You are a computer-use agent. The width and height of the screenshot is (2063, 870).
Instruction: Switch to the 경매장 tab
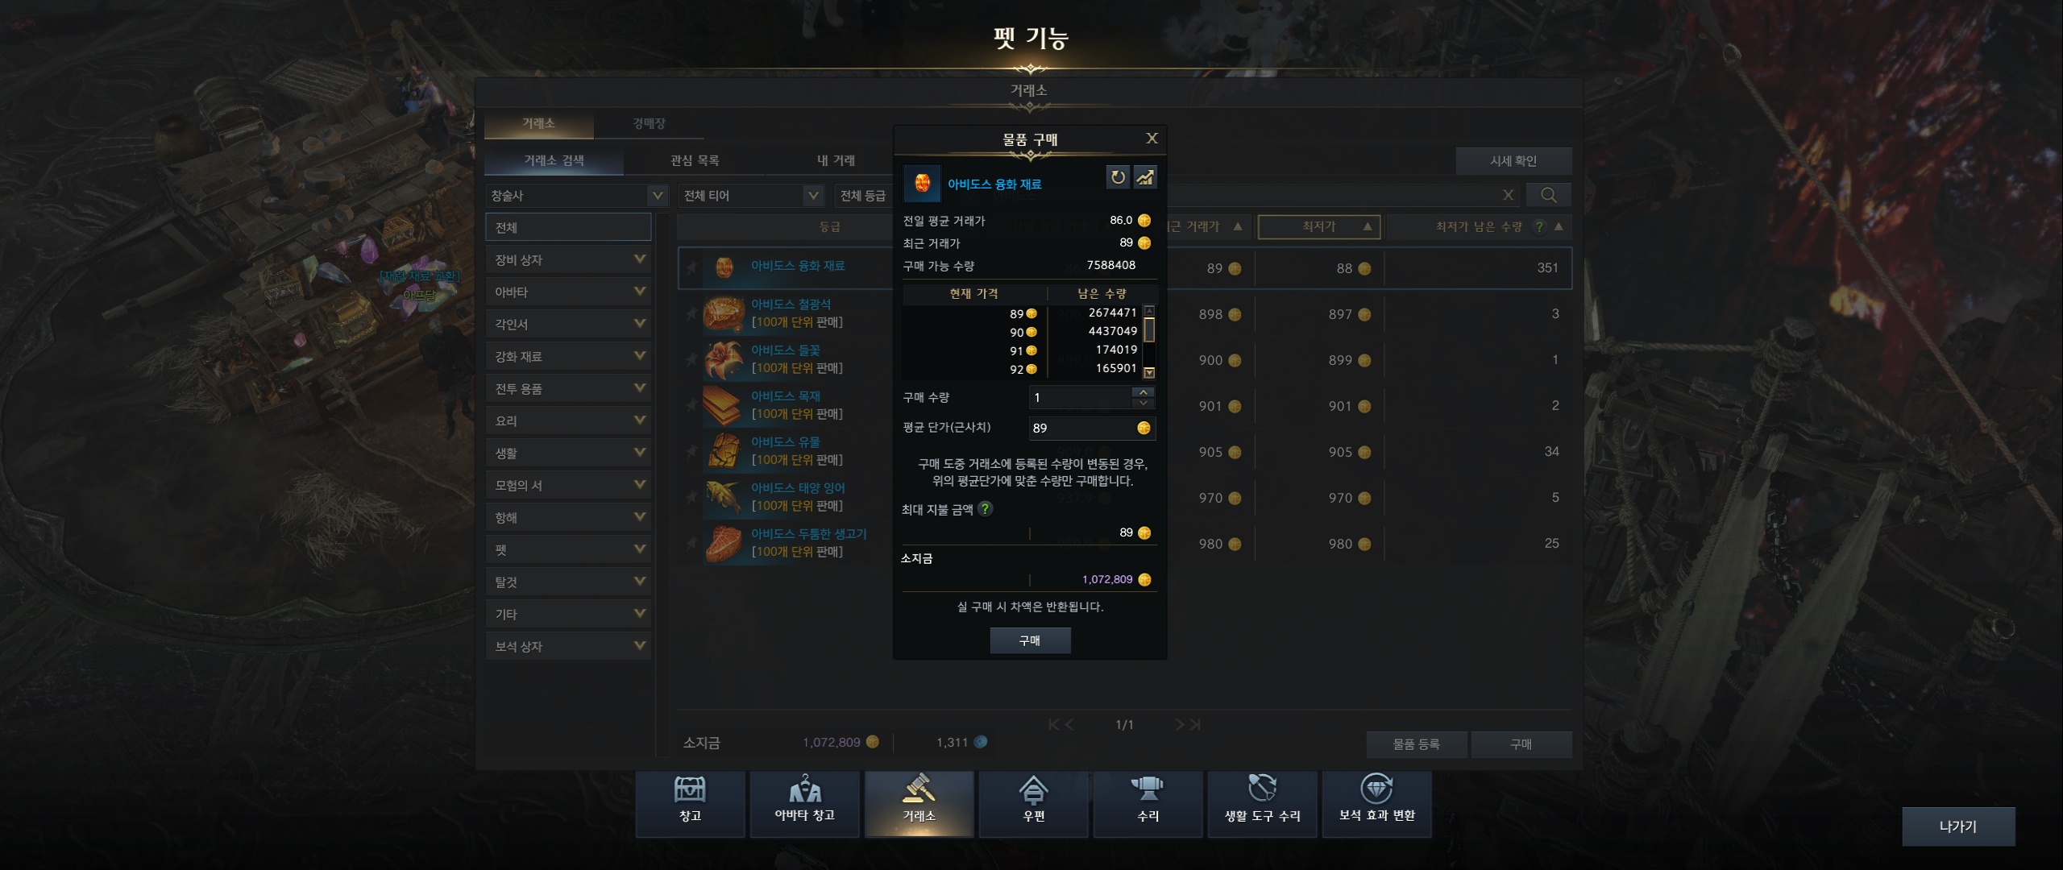(x=649, y=123)
